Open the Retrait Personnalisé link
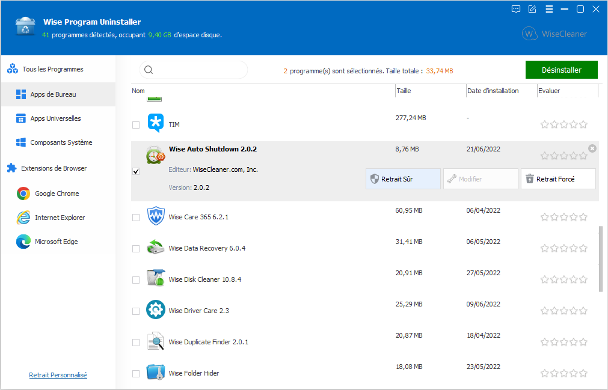The image size is (608, 390). 58,375
